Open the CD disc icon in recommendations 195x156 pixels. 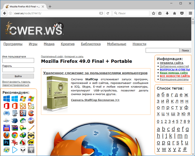[x=31, y=120]
